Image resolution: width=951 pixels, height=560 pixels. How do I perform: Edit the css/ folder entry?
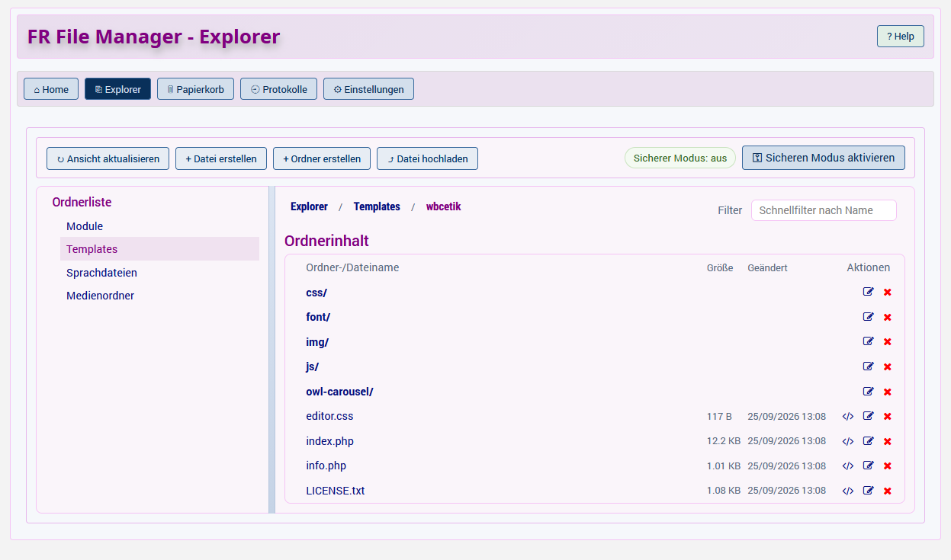[x=868, y=292]
